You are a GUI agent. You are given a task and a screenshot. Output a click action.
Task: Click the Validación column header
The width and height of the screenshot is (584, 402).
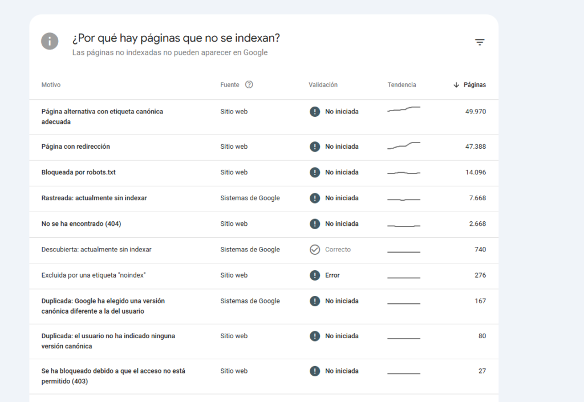click(323, 85)
